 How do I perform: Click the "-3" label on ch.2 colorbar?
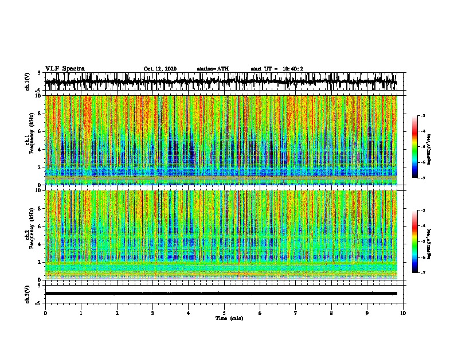tap(423, 210)
